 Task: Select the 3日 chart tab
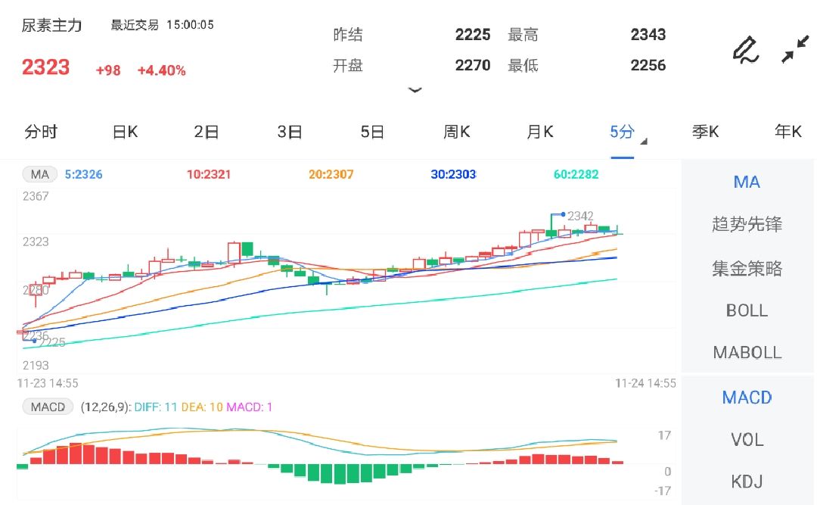pos(290,132)
